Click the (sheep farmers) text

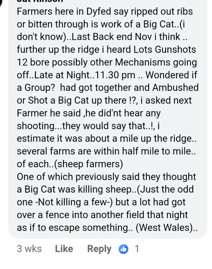89,164
